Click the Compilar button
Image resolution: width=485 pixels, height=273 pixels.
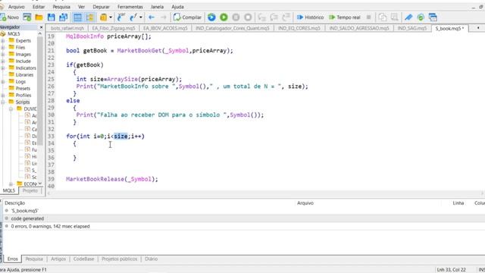[x=187, y=17]
